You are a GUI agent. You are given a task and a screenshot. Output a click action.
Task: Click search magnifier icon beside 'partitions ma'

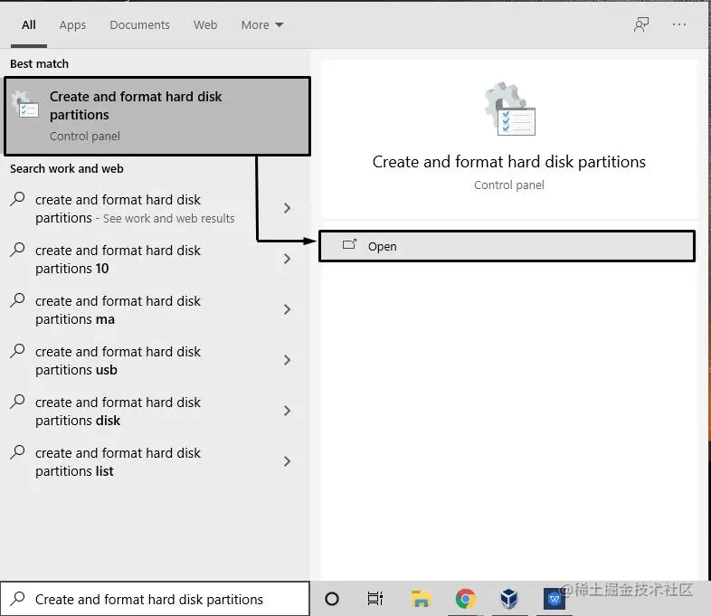tap(17, 300)
